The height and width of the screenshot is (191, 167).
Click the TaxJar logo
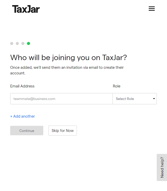tap(26, 9)
